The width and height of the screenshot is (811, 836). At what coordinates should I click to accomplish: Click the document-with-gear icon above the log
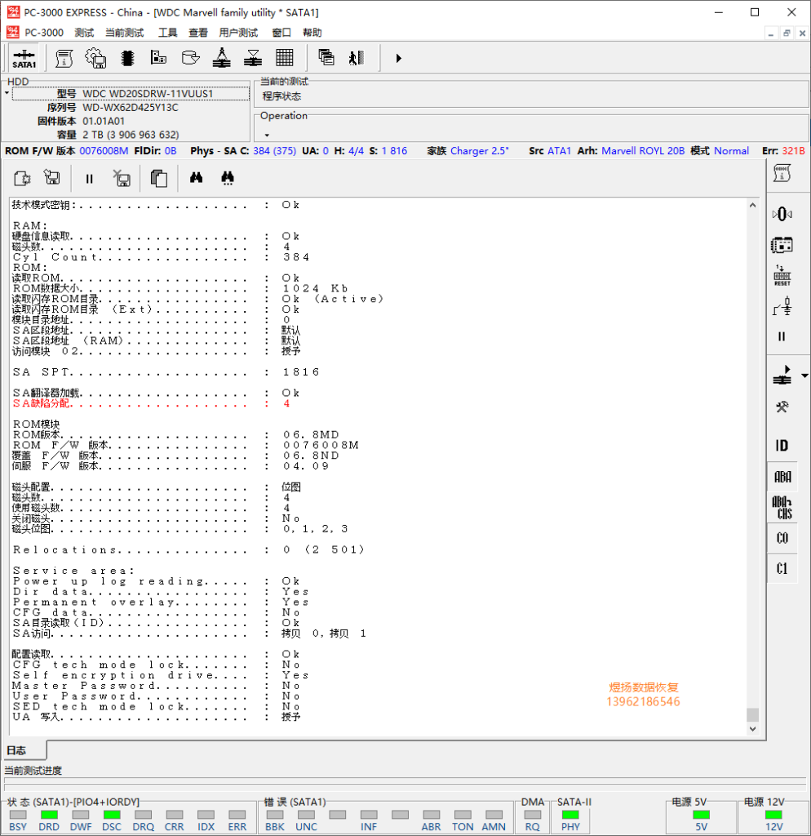[x=22, y=178]
